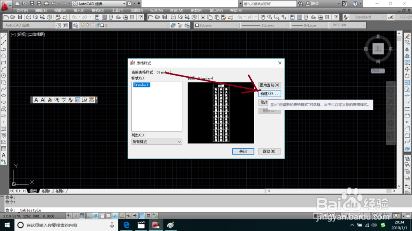
Task: Close the 表格样式 dialog with X
Action: tap(280, 63)
